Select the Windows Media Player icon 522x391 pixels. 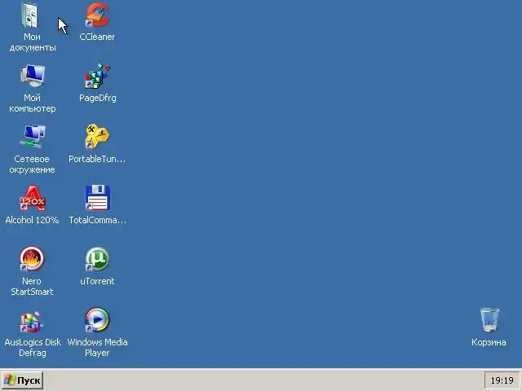pyautogui.click(x=97, y=320)
